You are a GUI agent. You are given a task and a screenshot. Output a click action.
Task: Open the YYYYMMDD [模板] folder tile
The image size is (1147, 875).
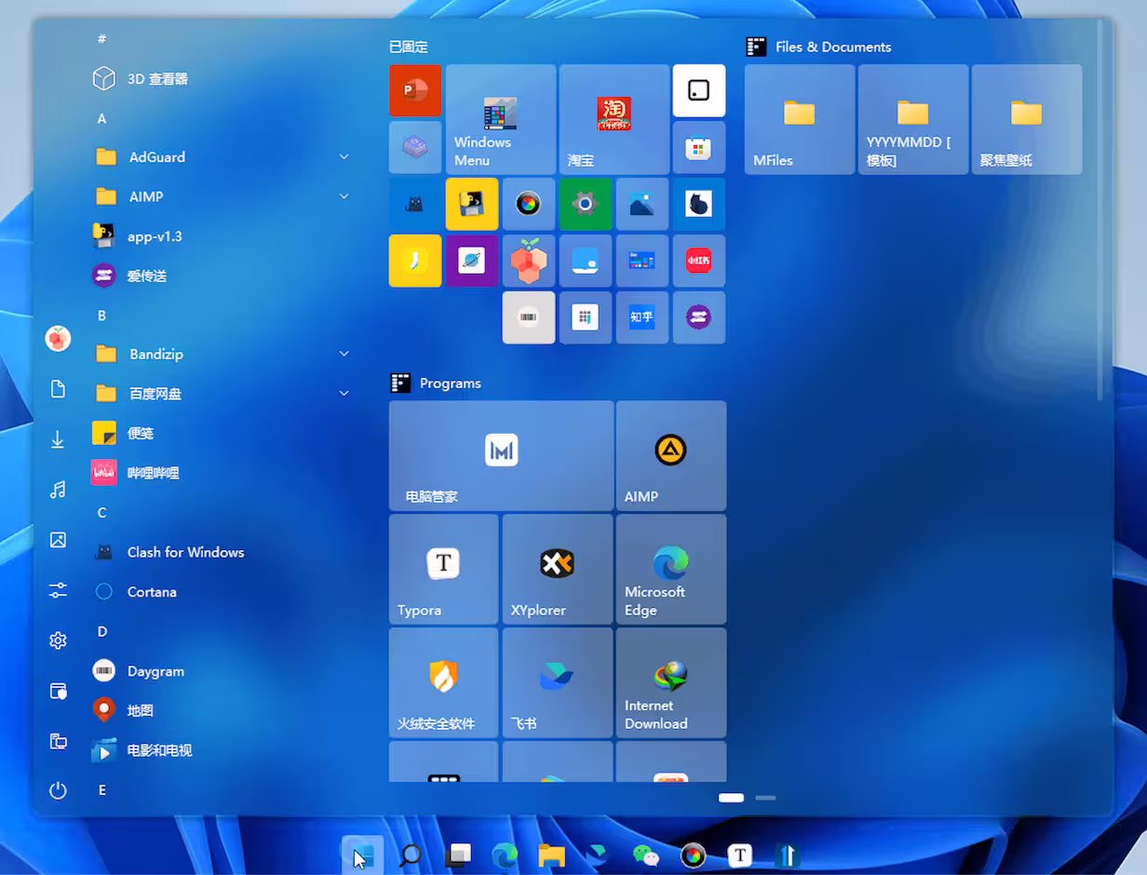pos(913,119)
